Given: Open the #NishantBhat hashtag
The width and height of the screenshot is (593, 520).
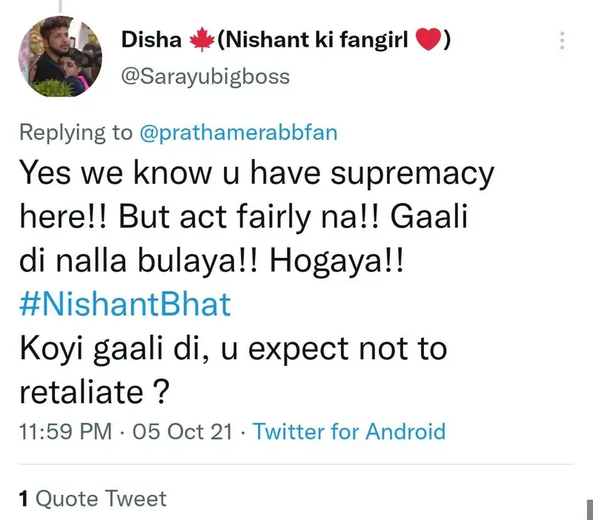Looking at the screenshot, I should click(125, 305).
